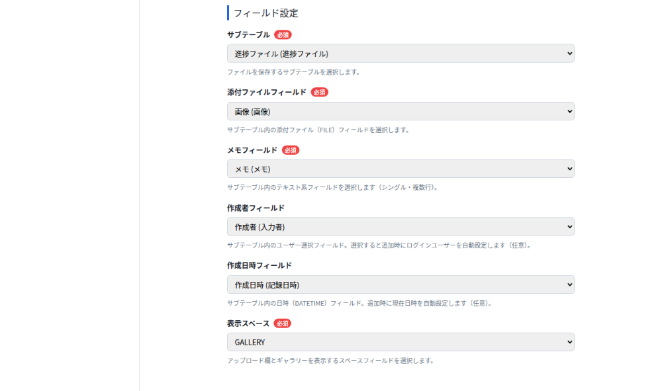Viewport: 662px width, 391px height.
Task: Click the 作成者フィールド label
Action: point(256,208)
